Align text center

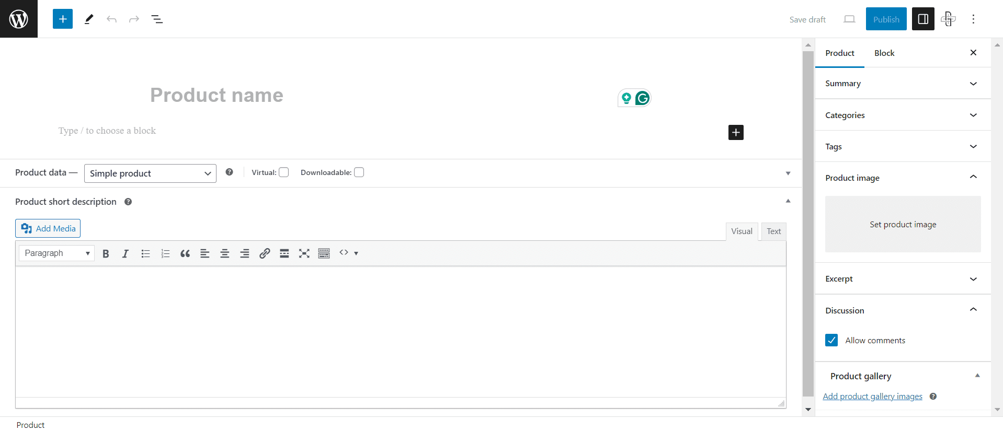pos(225,253)
